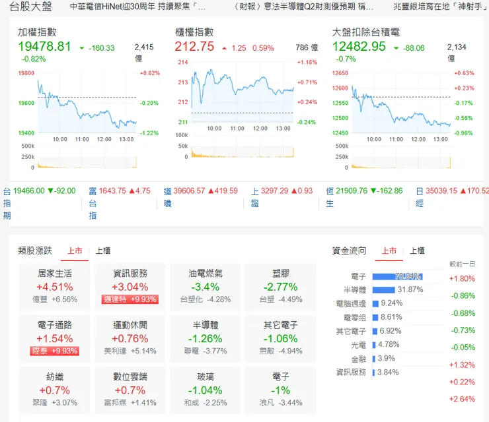Image resolution: width=489 pixels, height=422 pixels.
Task: Select 上市 tab under 類股漲跌
Action: click(x=75, y=251)
